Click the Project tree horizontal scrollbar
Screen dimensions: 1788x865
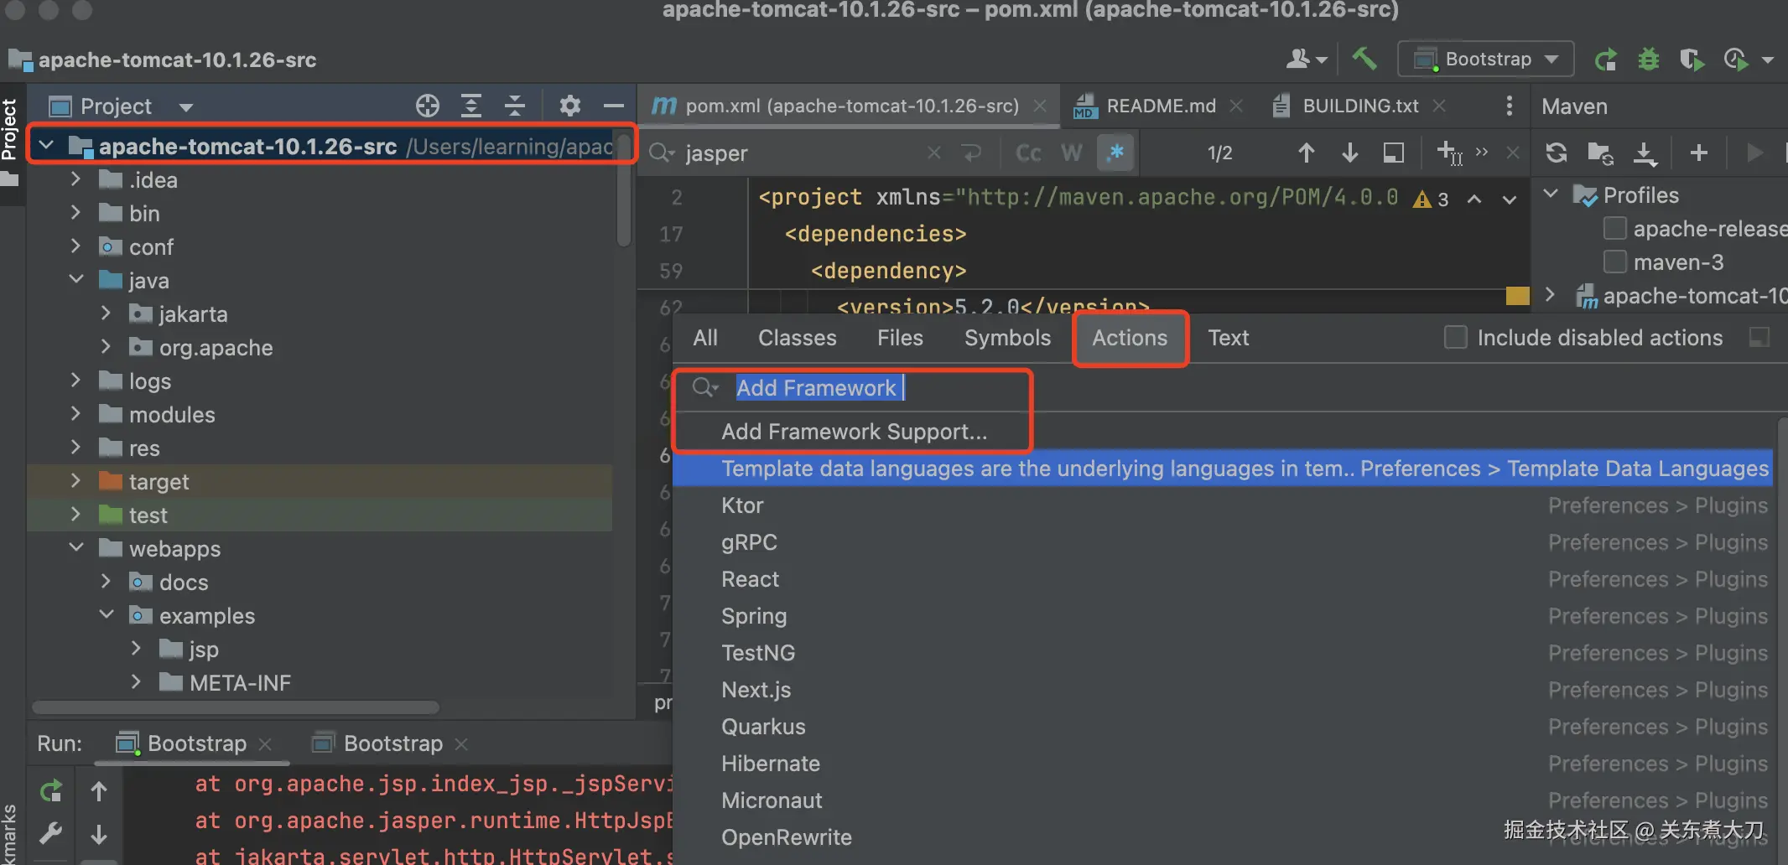pyautogui.click(x=235, y=707)
